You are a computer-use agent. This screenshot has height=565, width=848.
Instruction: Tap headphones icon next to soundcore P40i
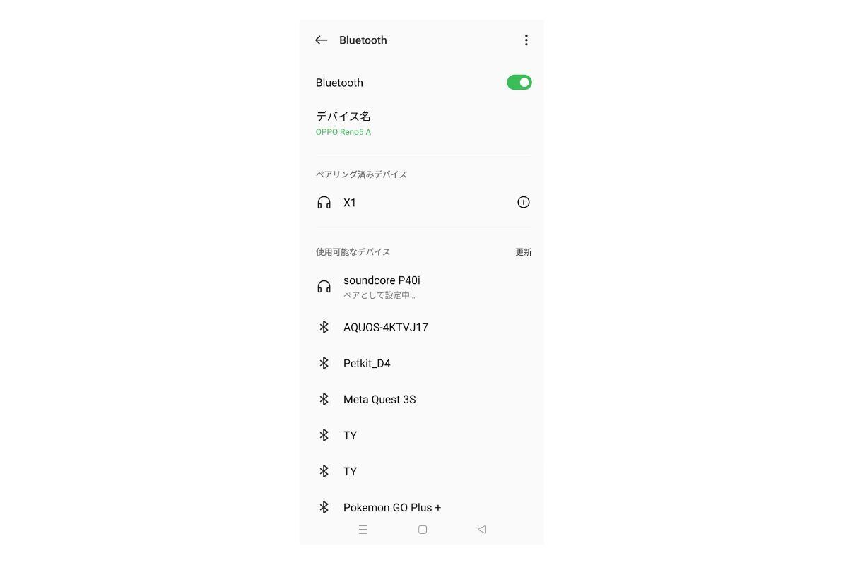(324, 287)
